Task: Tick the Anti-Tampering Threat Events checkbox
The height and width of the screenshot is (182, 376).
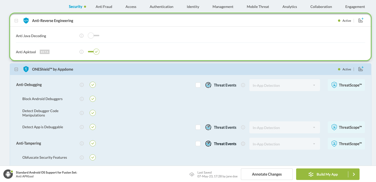Action: [x=198, y=144]
